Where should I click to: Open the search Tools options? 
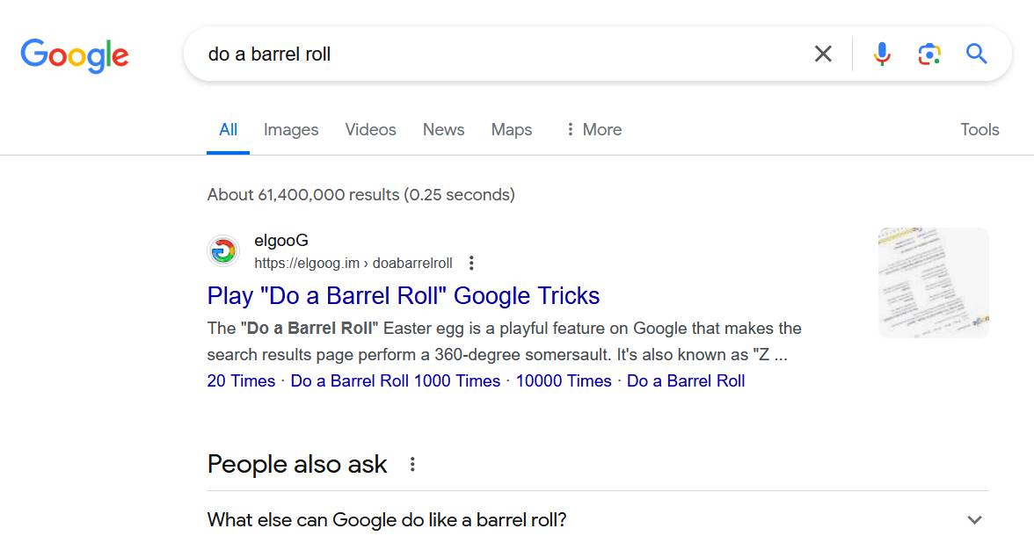click(x=979, y=129)
